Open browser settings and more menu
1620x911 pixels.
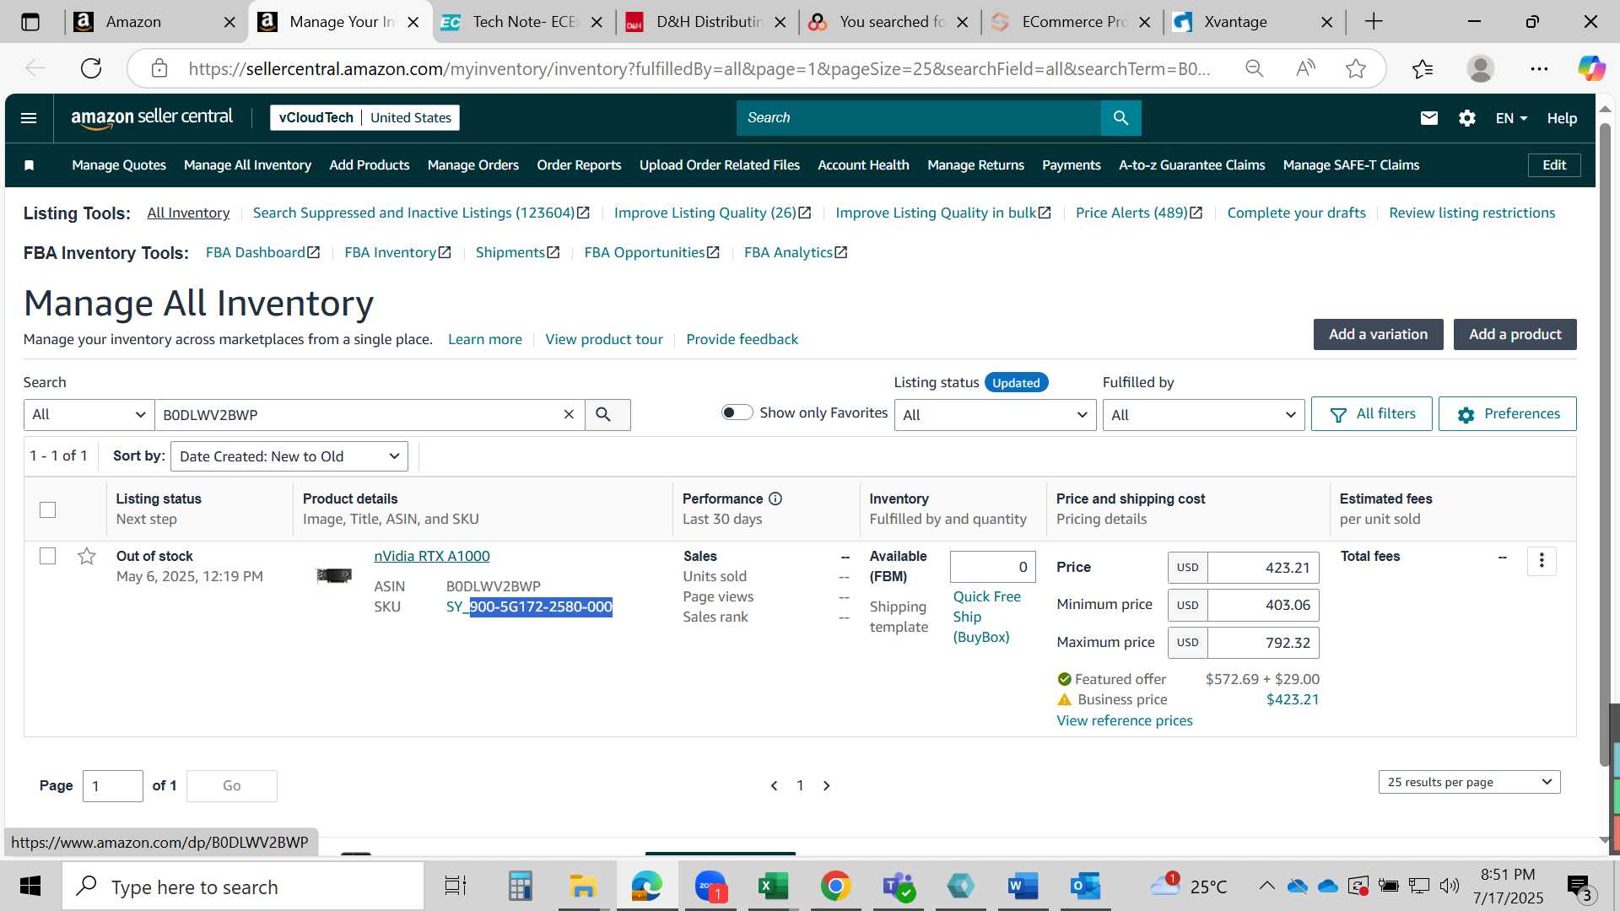pyautogui.click(x=1539, y=68)
